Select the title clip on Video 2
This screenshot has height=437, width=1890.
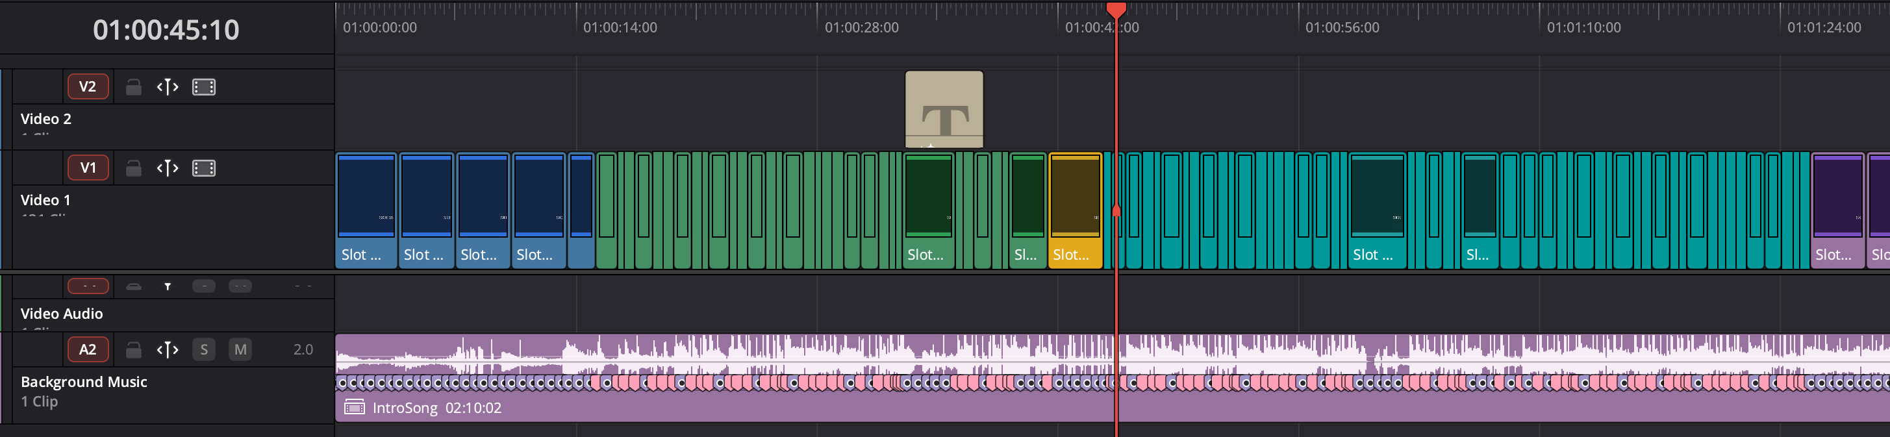[x=944, y=110]
